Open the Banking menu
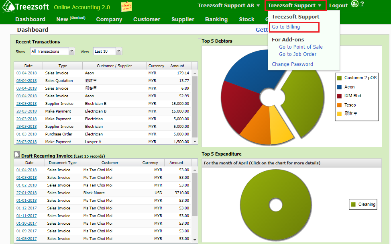The height and width of the screenshot is (244, 391). point(216,19)
